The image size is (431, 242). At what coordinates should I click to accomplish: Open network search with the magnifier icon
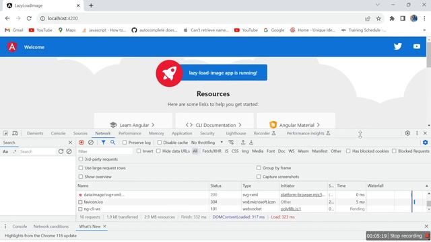(x=112, y=143)
